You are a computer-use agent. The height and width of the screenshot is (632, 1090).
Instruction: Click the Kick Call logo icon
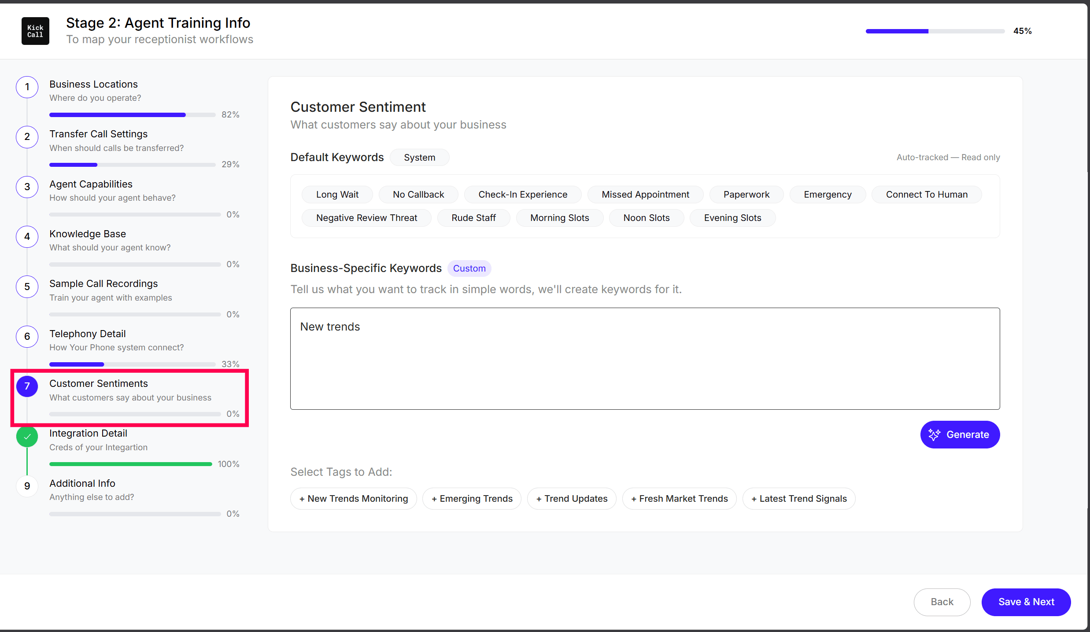[35, 31]
